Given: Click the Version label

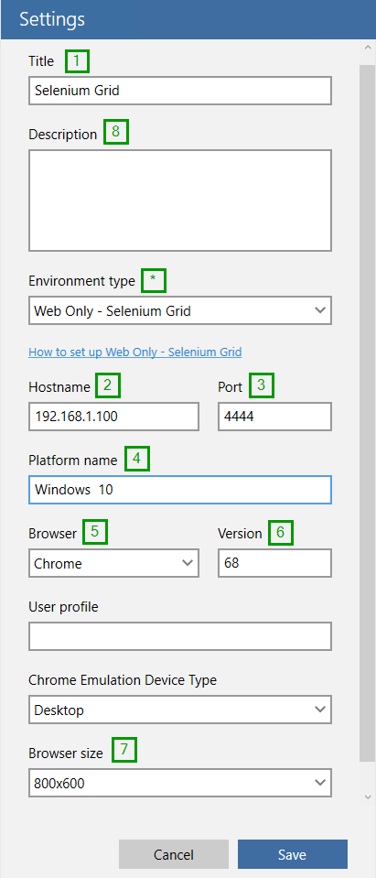Looking at the screenshot, I should (x=240, y=534).
